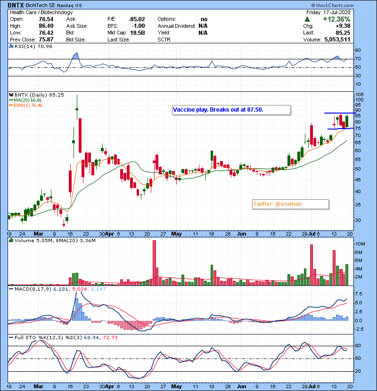The image size is (377, 391).
Task: Click the orange EMA(8) legend line marker
Action: [x=11, y=106]
